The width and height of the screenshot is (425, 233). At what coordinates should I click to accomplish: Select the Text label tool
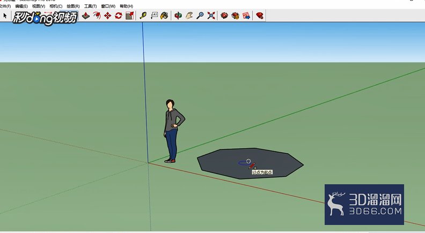click(154, 16)
